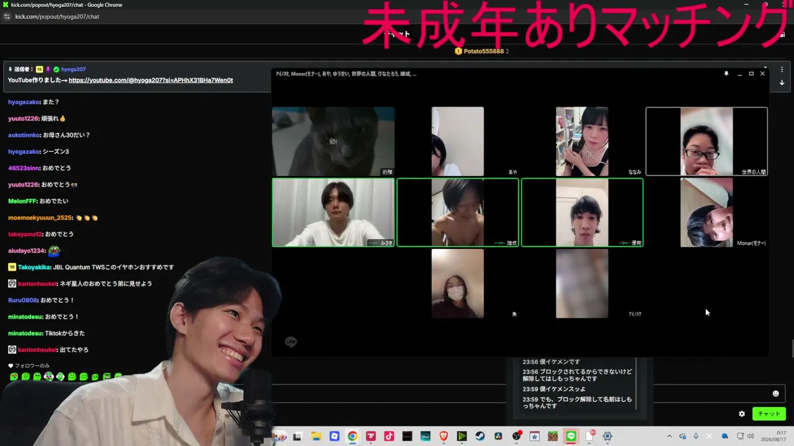Expand the pinned message with down arrow
The width and height of the screenshot is (794, 446).
tap(782, 82)
